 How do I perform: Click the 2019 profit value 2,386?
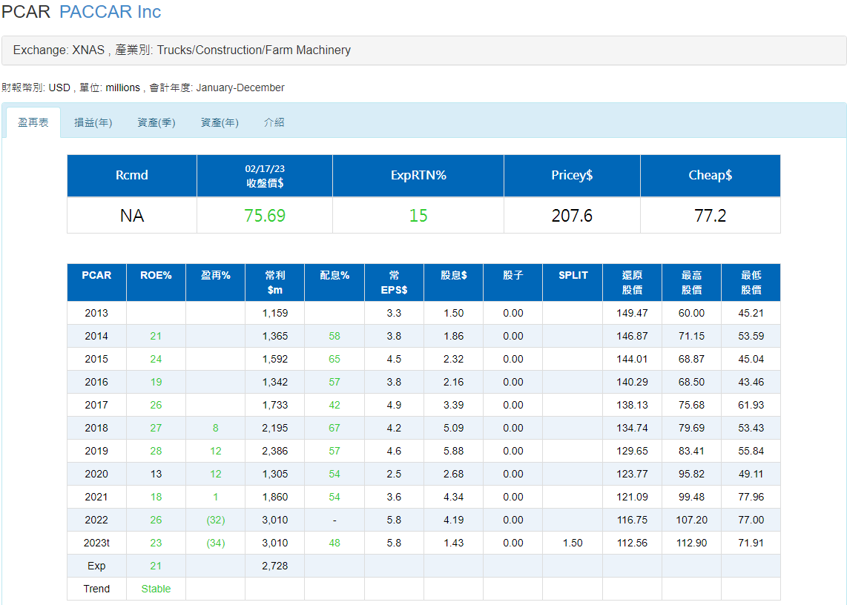click(275, 451)
